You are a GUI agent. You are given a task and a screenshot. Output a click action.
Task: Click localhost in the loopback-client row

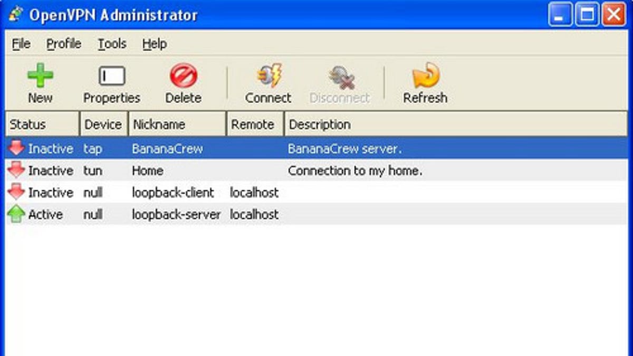click(x=254, y=193)
